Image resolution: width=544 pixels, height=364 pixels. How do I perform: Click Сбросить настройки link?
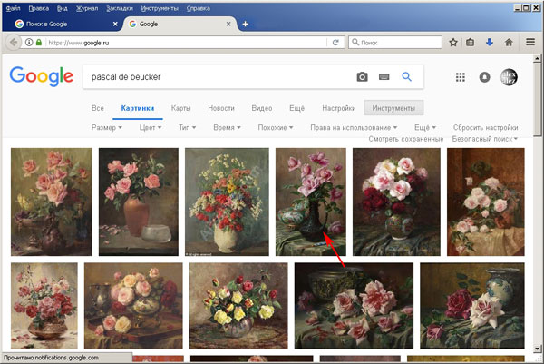(485, 127)
